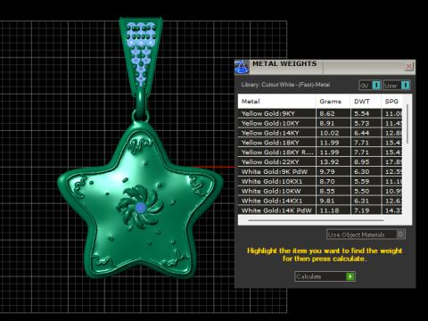This screenshot has width=428, height=321.
Task: Click the blue center gem on star
Action: (x=140, y=208)
